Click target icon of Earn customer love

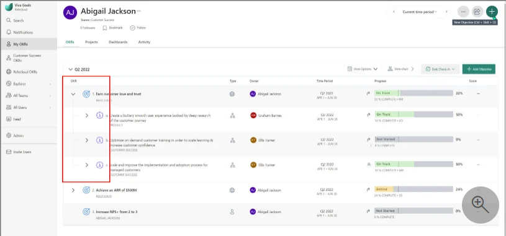pyautogui.click(x=86, y=94)
